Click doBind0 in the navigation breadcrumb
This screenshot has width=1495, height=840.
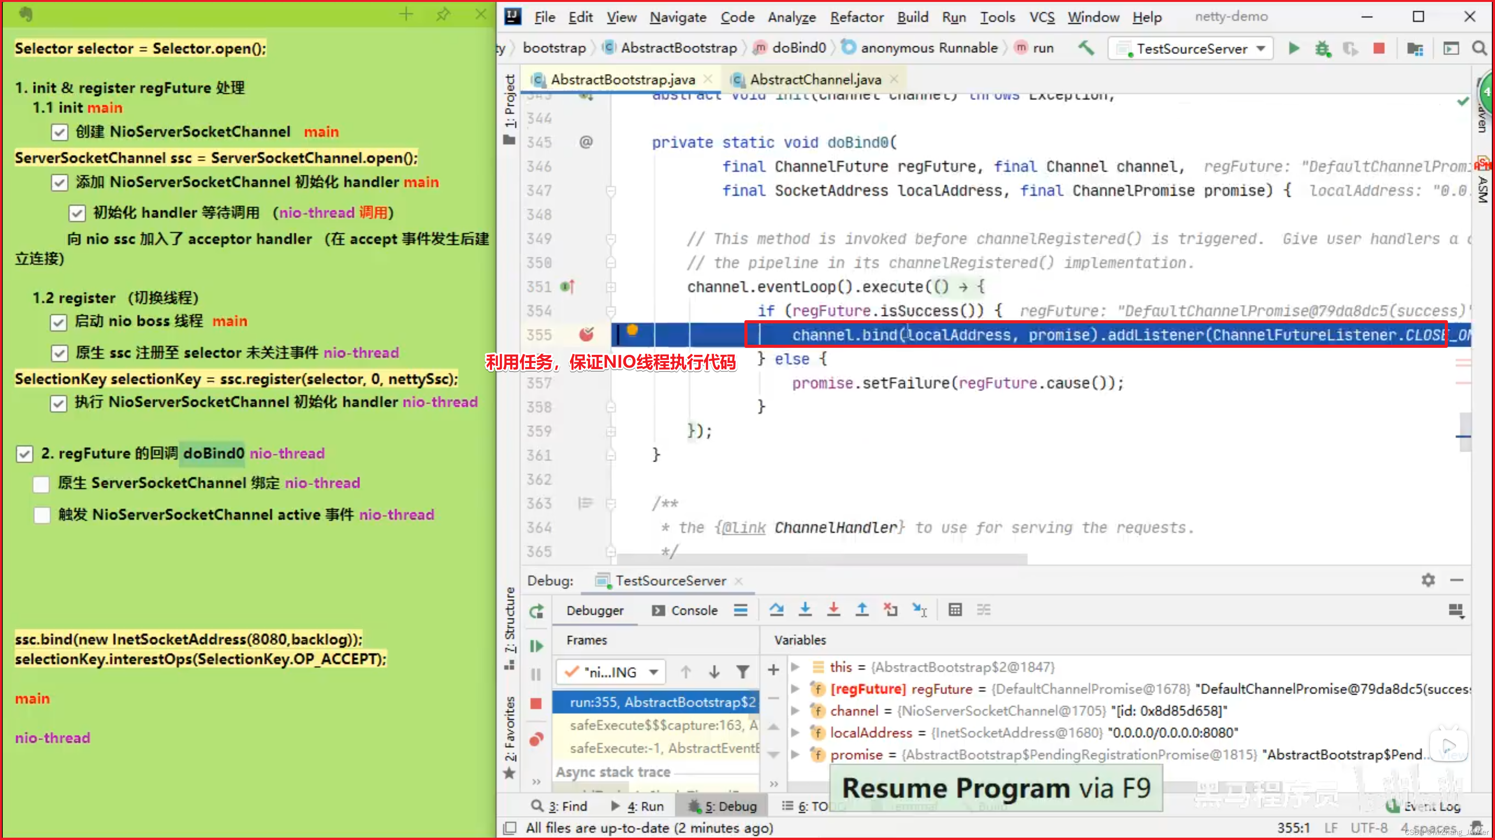(799, 48)
